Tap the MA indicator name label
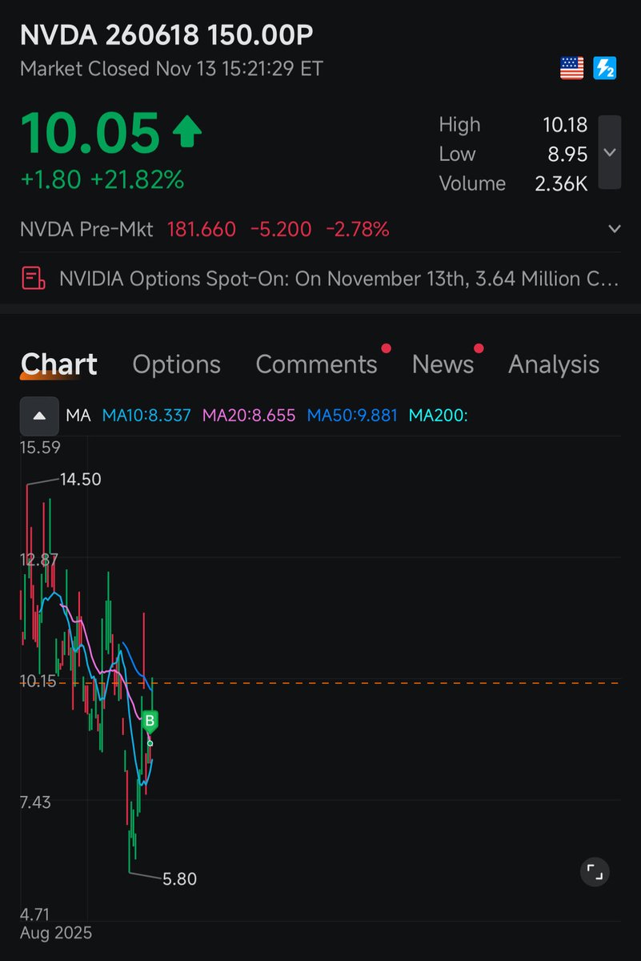641x961 pixels. point(78,416)
